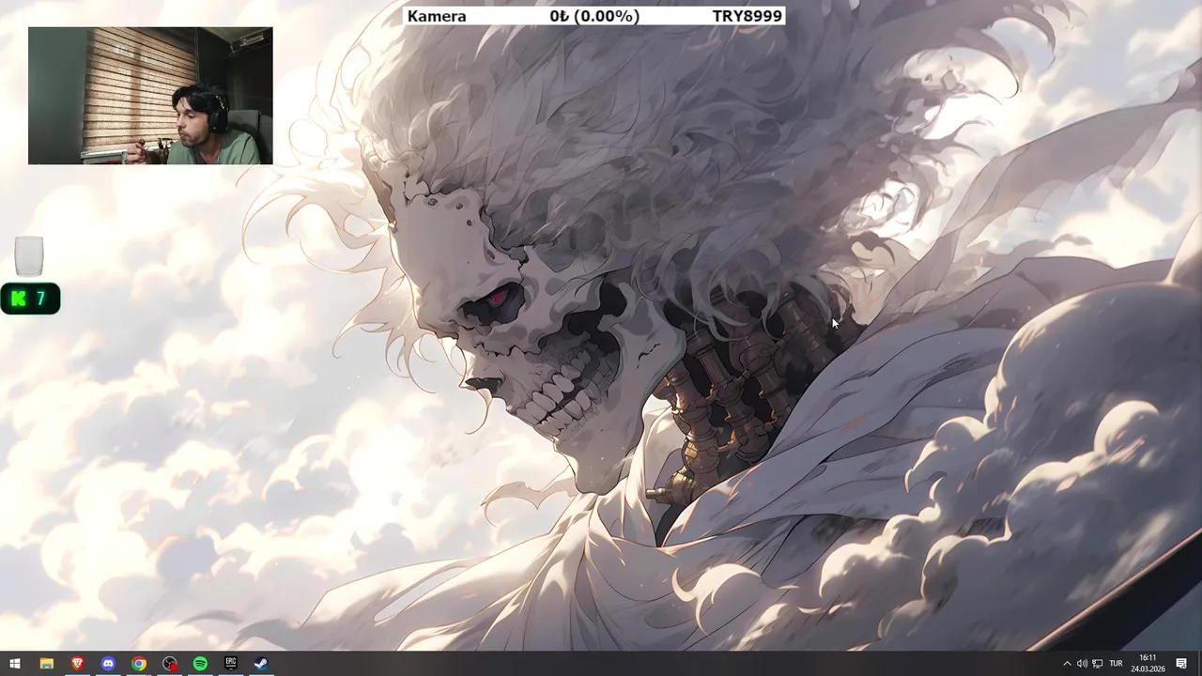Open File Explorer from the taskbar
Viewport: 1202px width, 676px height.
click(46, 664)
